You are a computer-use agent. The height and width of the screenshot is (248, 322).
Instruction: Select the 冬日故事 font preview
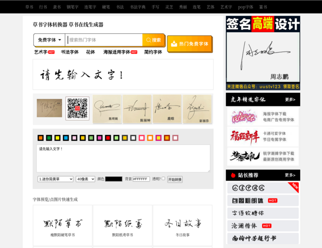[183, 225]
